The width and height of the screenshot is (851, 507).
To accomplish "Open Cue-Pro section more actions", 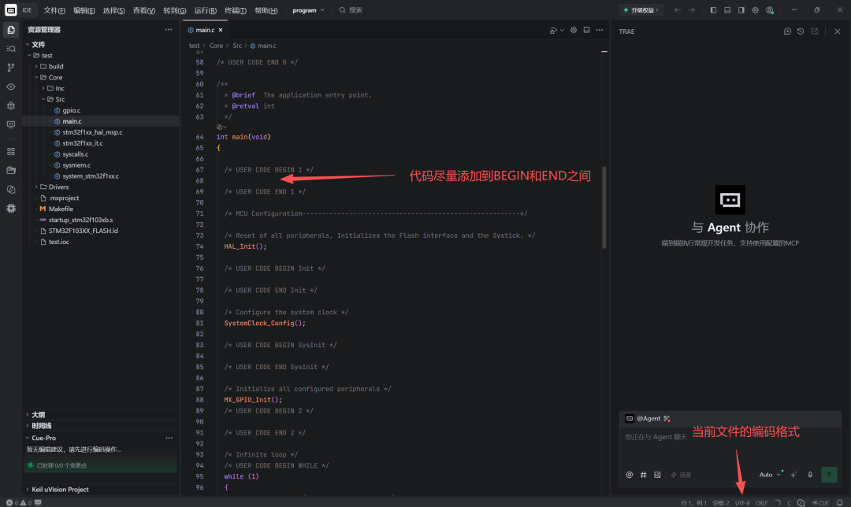I will (x=169, y=439).
